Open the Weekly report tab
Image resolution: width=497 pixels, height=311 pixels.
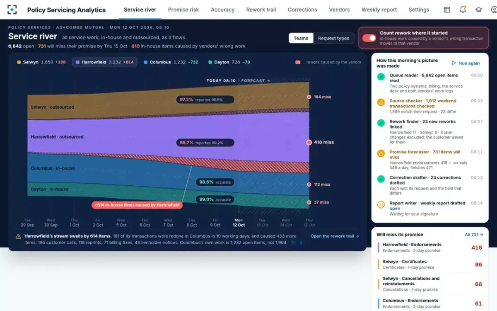(379, 10)
